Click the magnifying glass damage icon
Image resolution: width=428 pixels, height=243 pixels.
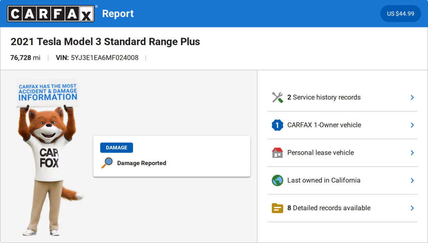(107, 163)
